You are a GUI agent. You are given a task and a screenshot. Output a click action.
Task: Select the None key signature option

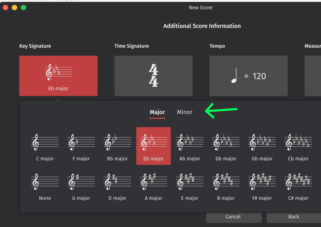[x=45, y=185]
